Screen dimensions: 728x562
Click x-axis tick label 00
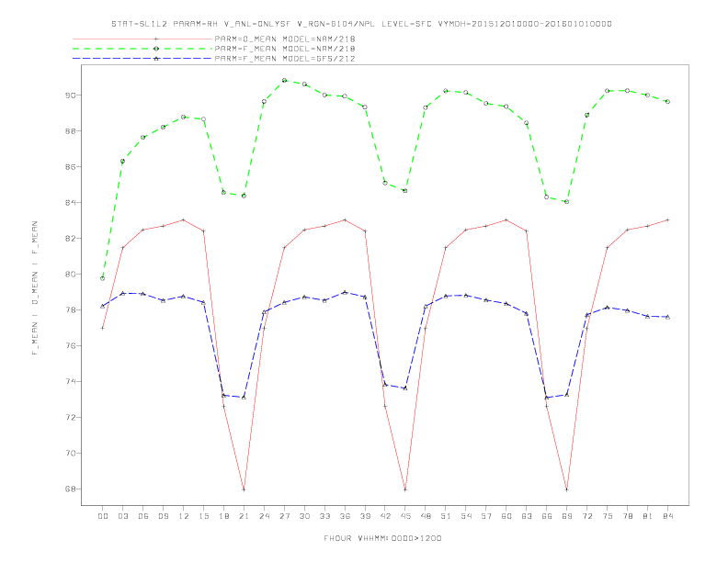[x=103, y=516]
